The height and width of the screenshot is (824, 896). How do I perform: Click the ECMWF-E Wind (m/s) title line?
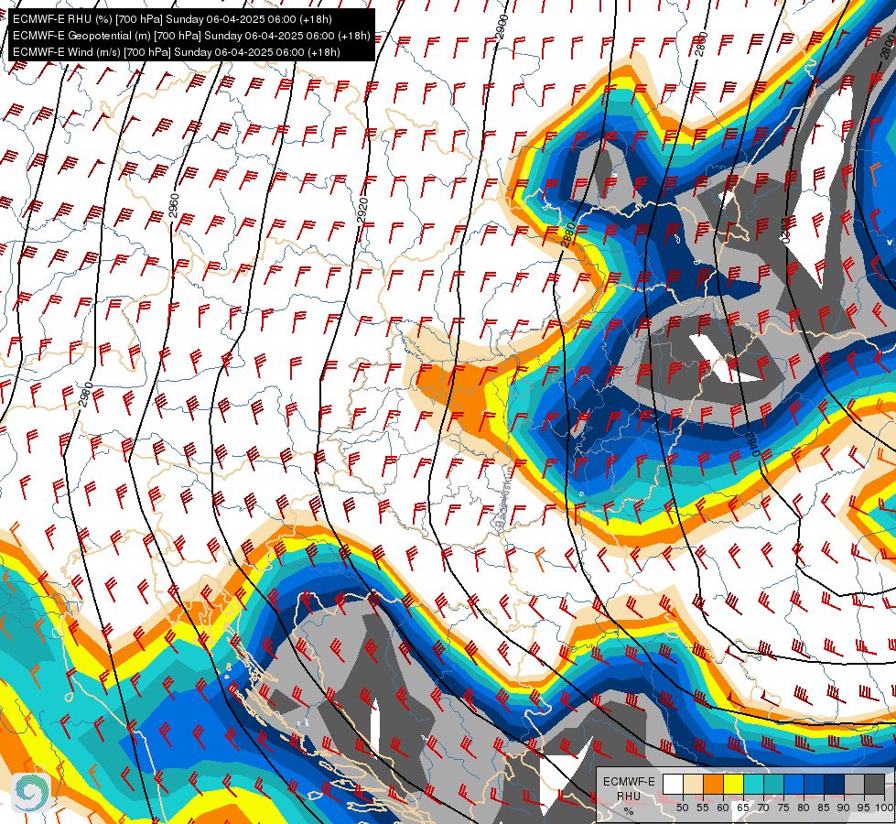coord(177,52)
